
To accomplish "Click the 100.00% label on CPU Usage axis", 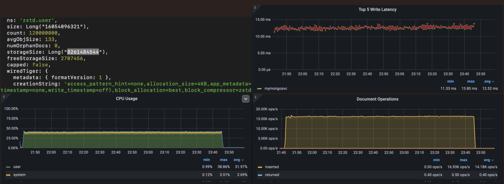I will tap(11, 109).
